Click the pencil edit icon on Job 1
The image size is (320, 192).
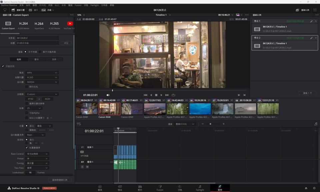tap(311, 21)
